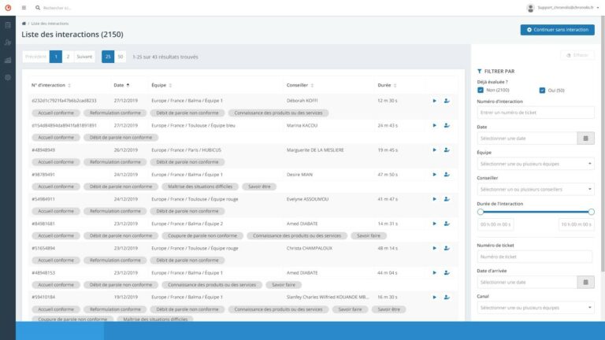605x340 pixels.
Task: Open the calendar picker for Date filter
Action: 586,138
